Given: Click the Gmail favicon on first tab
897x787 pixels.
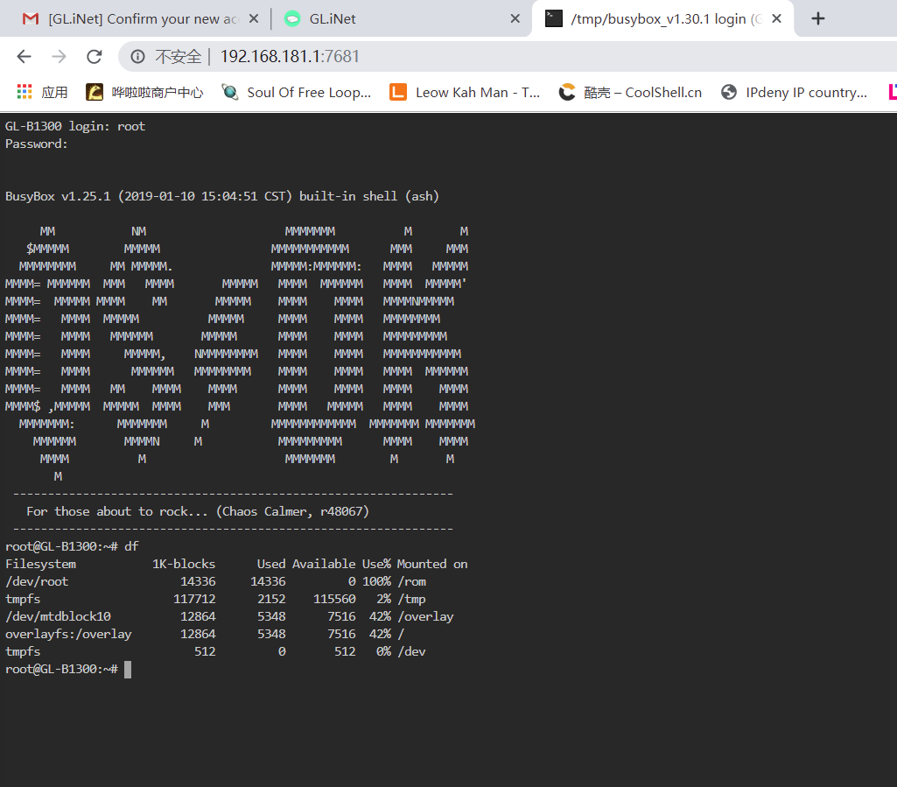Looking at the screenshot, I should click(31, 18).
